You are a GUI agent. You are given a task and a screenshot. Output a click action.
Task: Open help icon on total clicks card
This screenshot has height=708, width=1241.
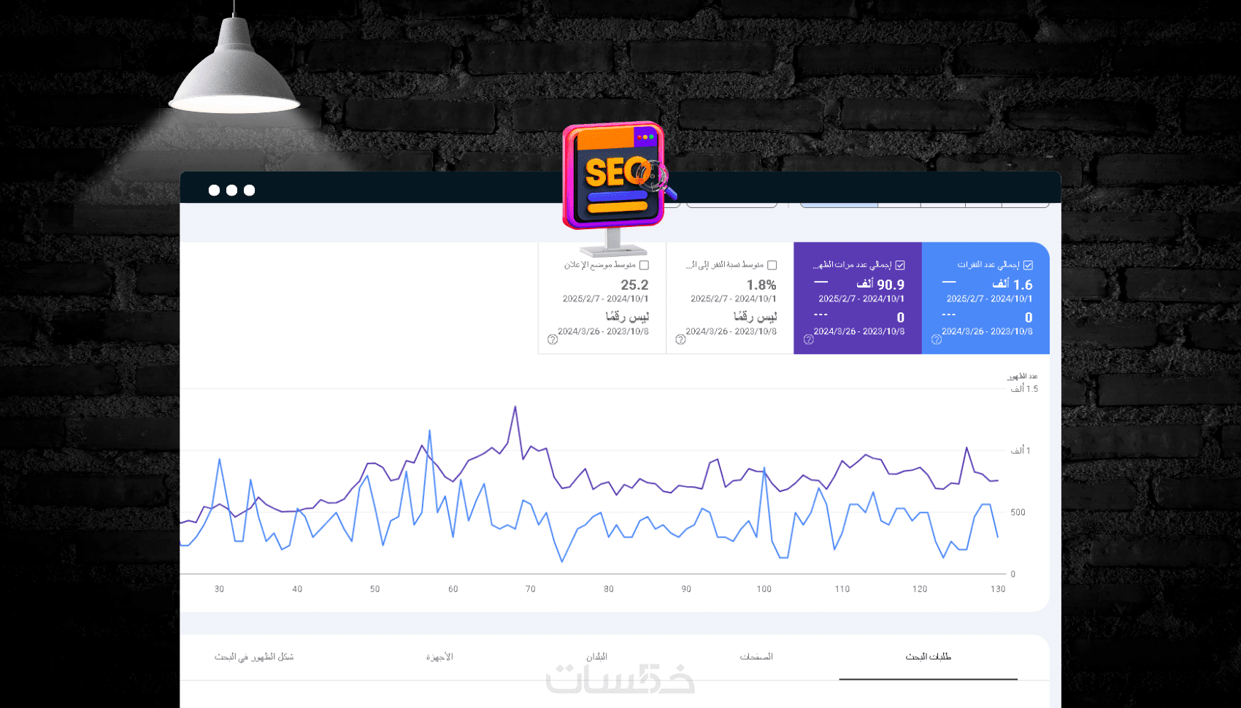click(937, 339)
